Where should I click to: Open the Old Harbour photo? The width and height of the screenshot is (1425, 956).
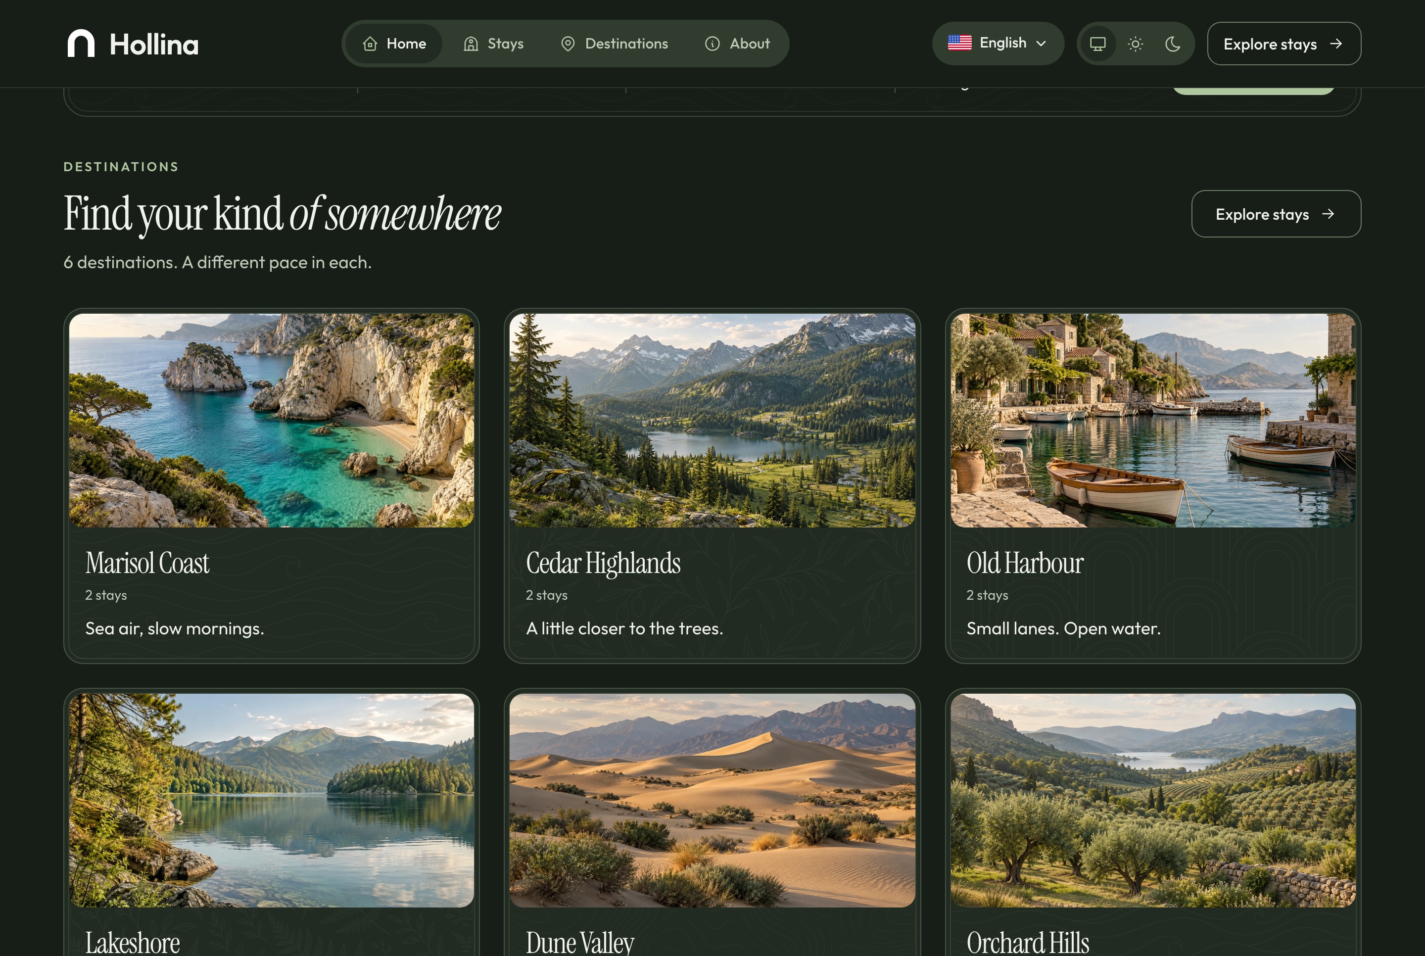click(x=1152, y=420)
